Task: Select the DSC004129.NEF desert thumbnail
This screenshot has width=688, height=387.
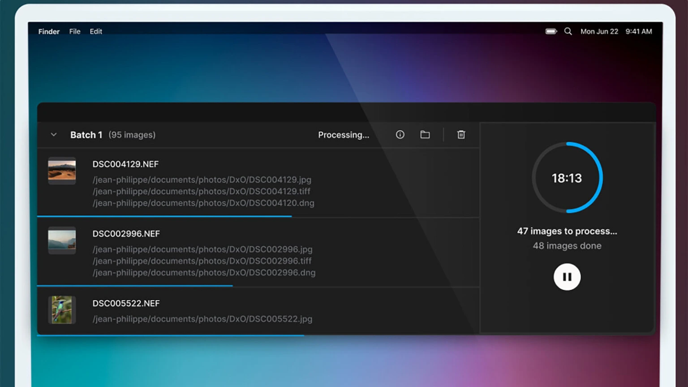Action: 62,171
